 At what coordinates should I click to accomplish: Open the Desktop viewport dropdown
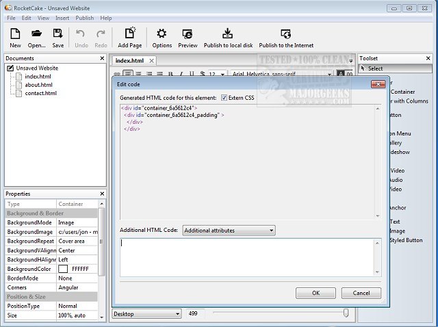tap(147, 313)
